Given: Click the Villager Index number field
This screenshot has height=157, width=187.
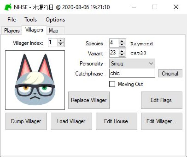Looking at the screenshot, I should point(53,42).
